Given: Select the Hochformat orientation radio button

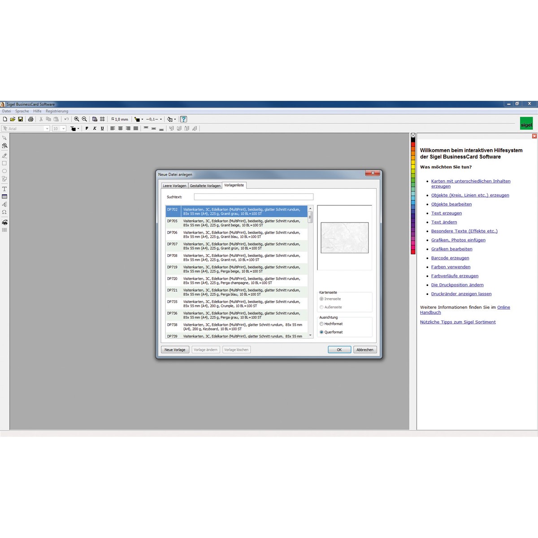Looking at the screenshot, I should (321, 324).
